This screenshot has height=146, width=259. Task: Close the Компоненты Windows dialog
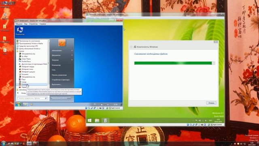pyautogui.click(x=216, y=42)
